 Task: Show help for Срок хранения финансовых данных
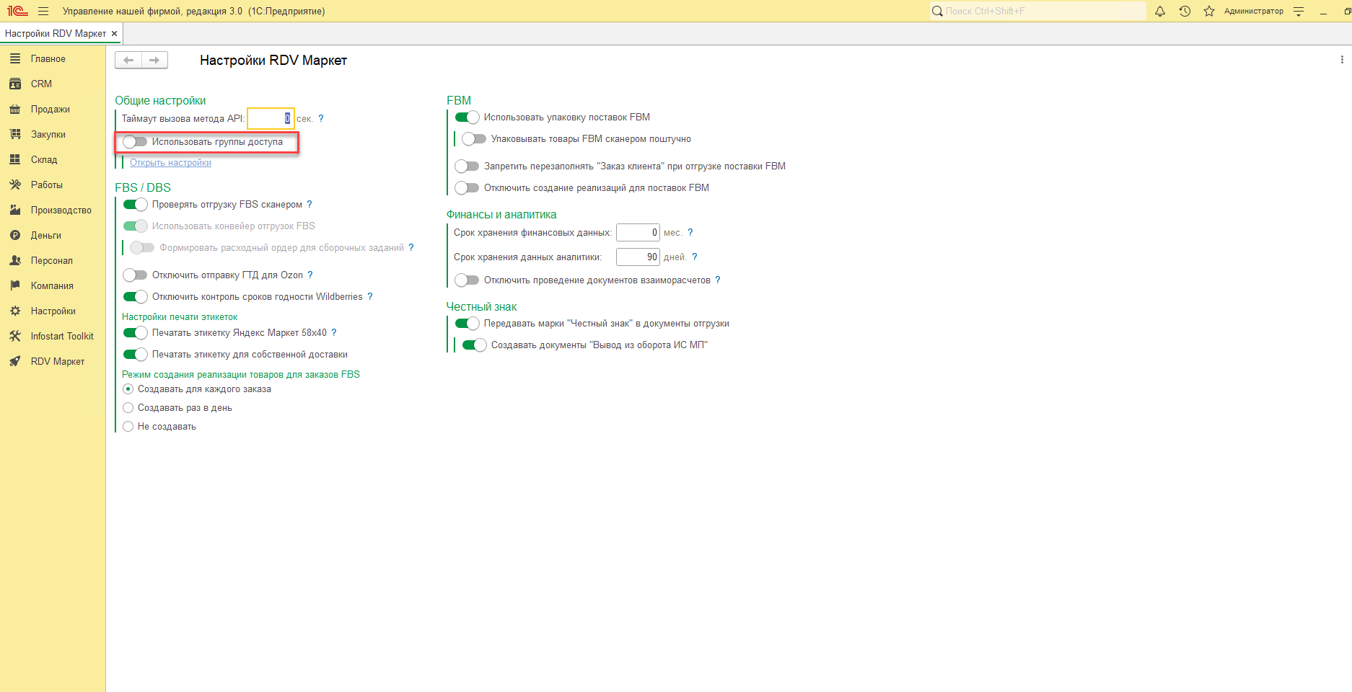click(690, 232)
